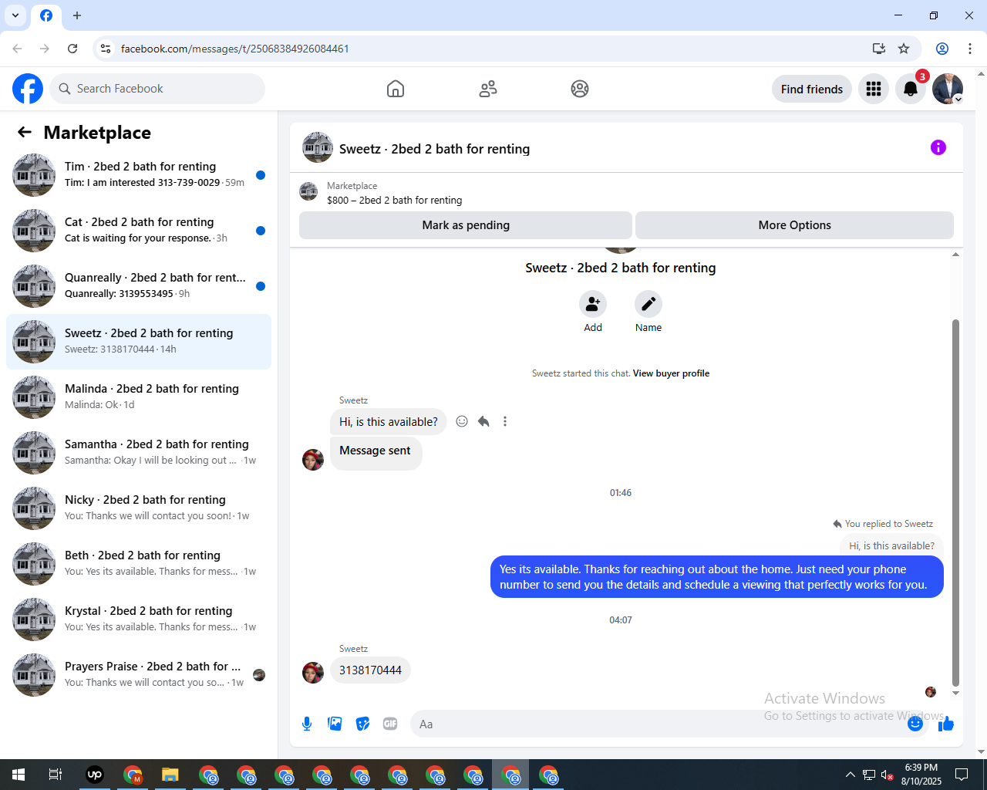Record a voice clip with microphone icon
Viewport: 987px width, 790px height.
point(307,724)
